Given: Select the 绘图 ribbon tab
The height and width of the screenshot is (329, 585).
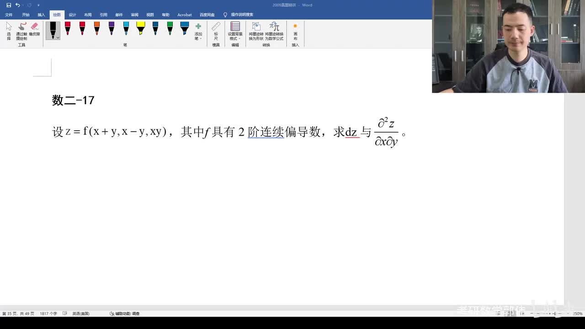Looking at the screenshot, I should tap(57, 15).
